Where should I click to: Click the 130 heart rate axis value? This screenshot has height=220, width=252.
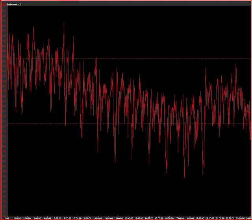tap(4, 91)
